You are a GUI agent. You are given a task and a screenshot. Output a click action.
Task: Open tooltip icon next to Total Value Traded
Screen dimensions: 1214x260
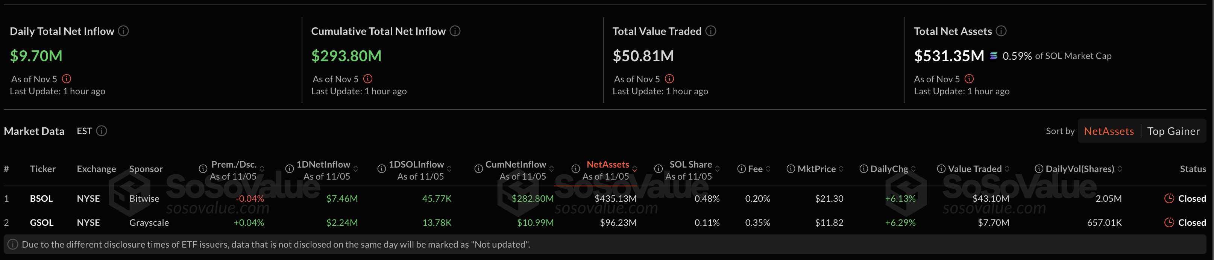tap(711, 31)
